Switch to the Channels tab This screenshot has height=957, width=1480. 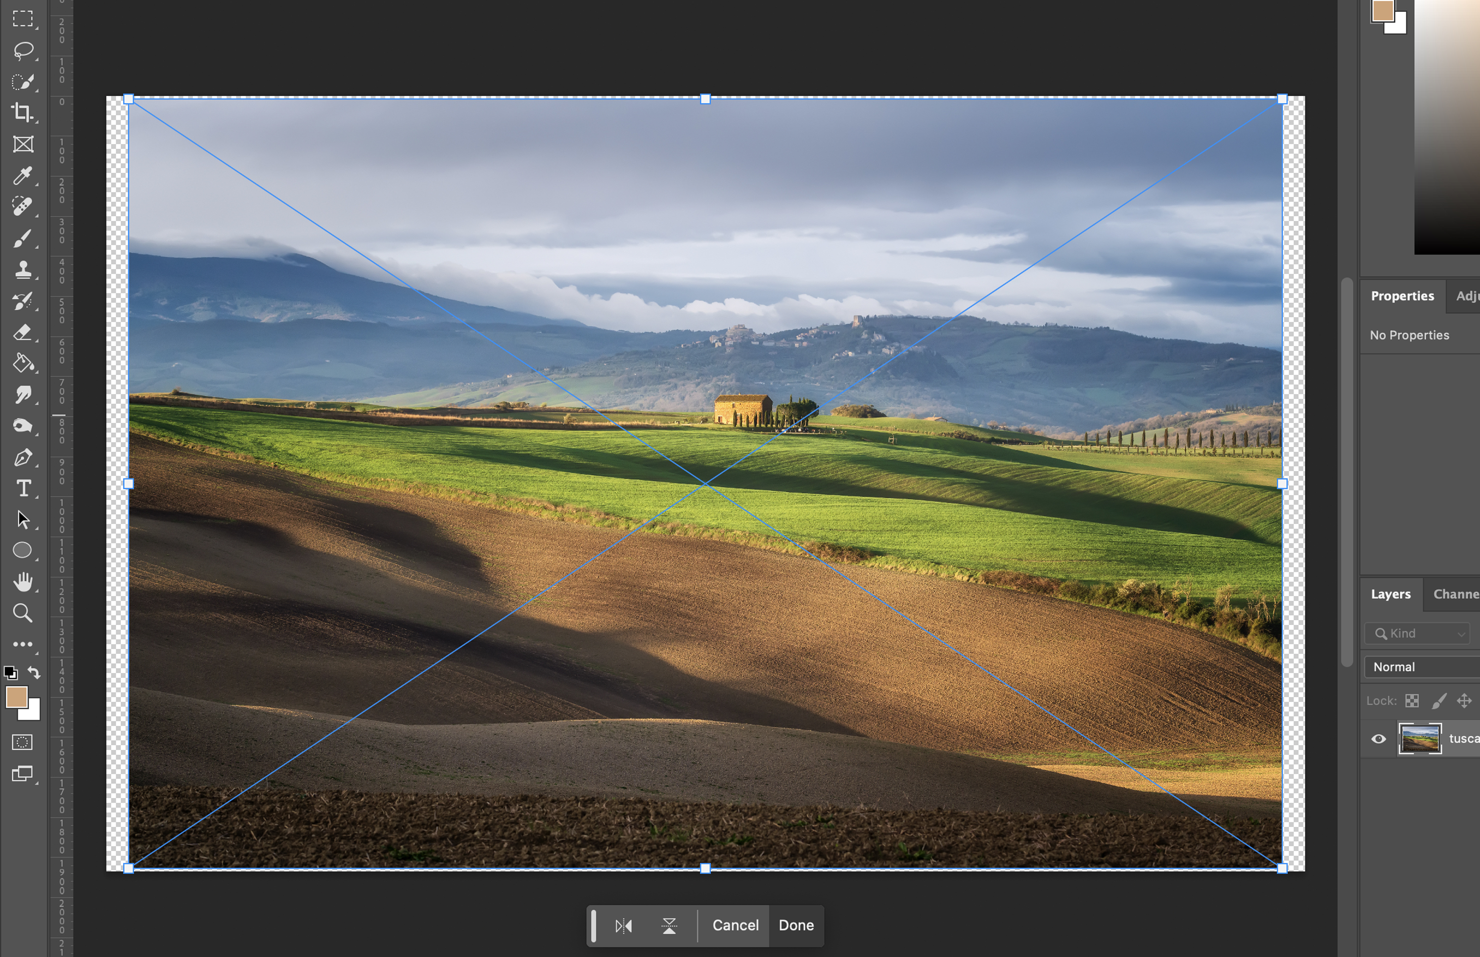pos(1455,594)
